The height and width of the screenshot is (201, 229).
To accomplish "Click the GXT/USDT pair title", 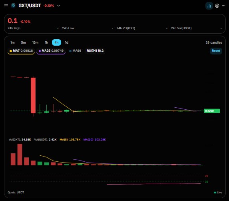I will pyautogui.click(x=30, y=6).
